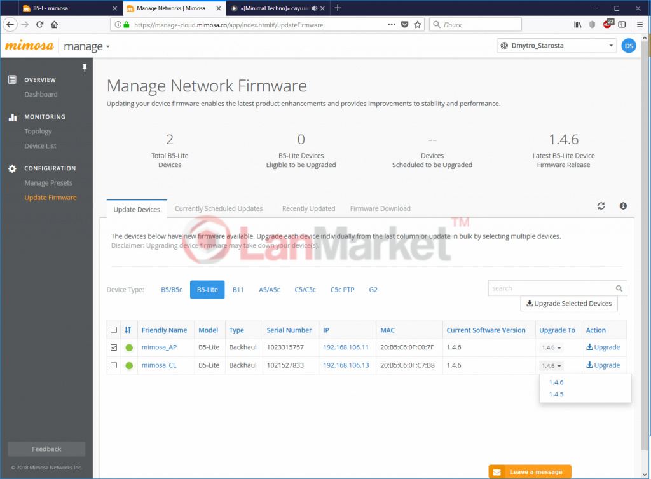
Task: Click the info icon beside the refresh icon
Action: pyautogui.click(x=623, y=206)
